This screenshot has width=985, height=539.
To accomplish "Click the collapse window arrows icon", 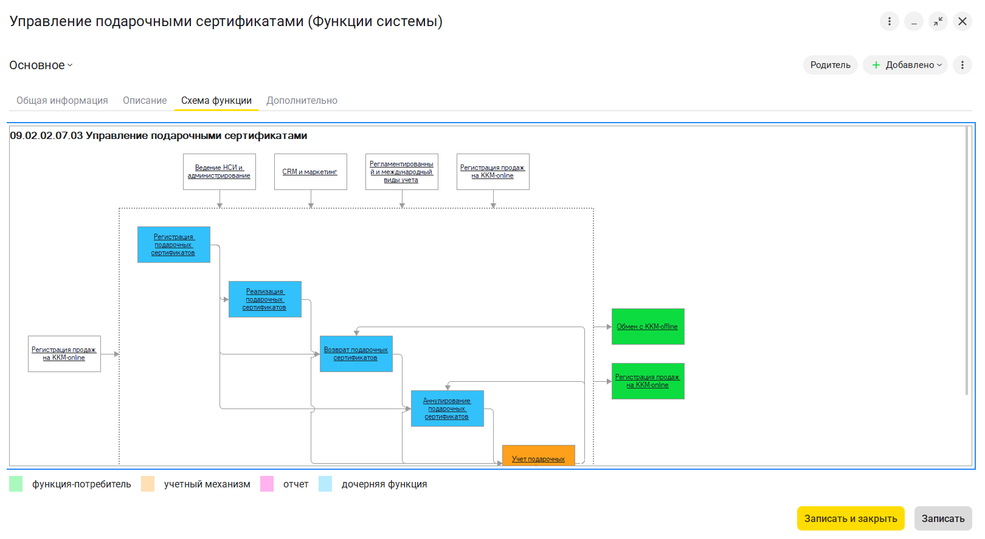I will pyautogui.click(x=938, y=21).
